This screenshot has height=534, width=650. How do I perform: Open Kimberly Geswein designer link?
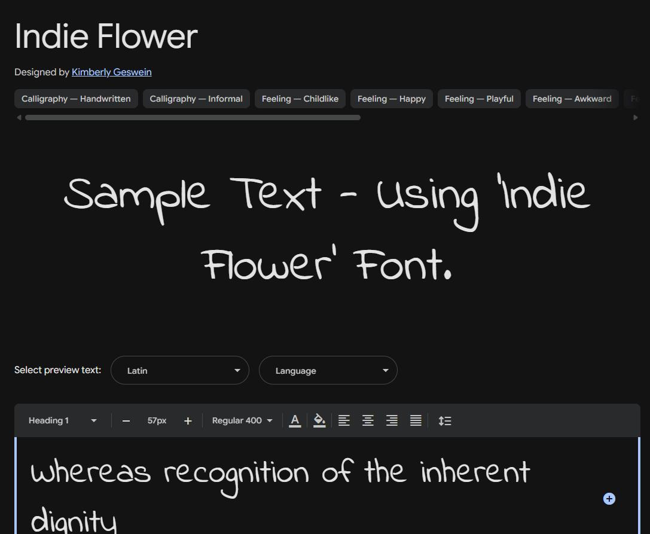(111, 72)
